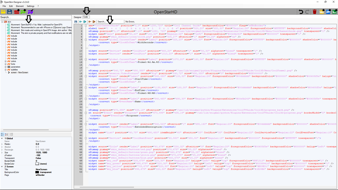Click the first teal indent icon in the code toolbar
The image size is (338, 190).
coord(81,22)
